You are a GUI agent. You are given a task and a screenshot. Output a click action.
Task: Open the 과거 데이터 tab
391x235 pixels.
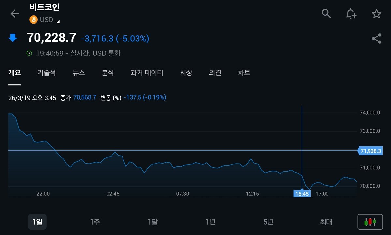click(x=147, y=73)
